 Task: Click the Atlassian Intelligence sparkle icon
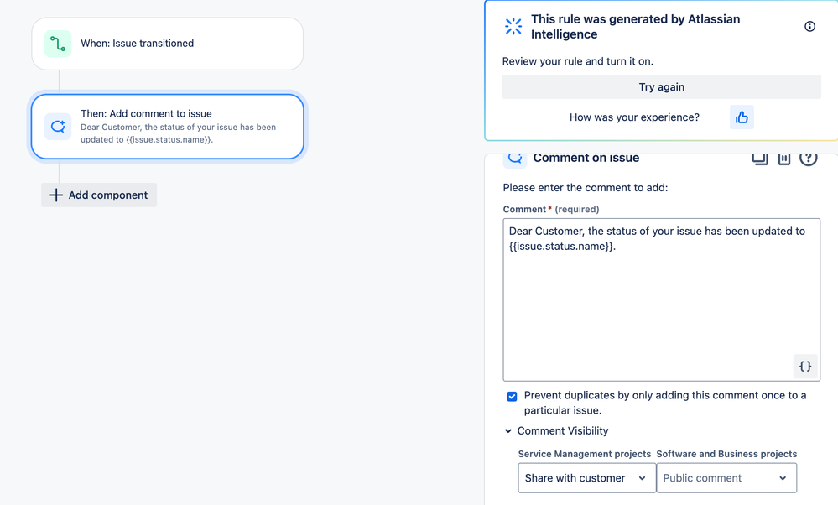(x=513, y=27)
